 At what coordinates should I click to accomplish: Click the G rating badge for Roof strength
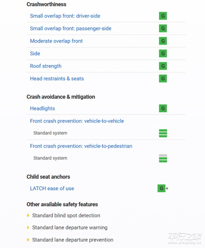click(163, 66)
